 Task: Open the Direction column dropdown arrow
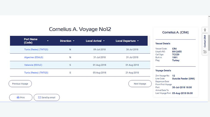[74, 41]
